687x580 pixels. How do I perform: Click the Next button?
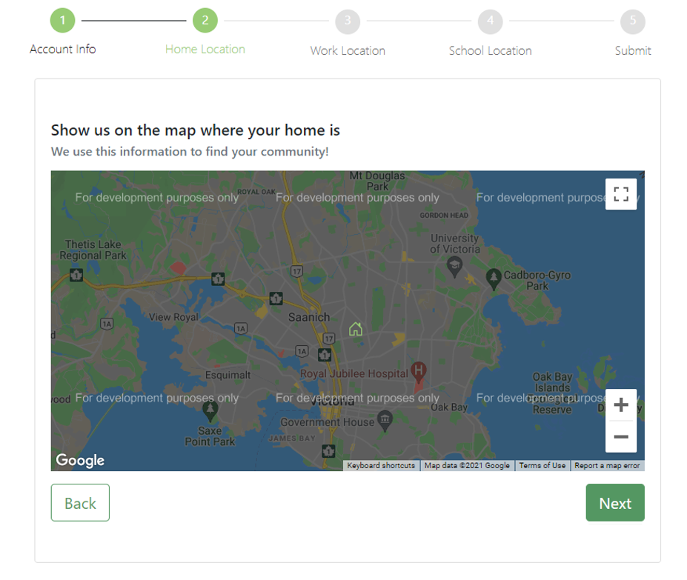pos(615,502)
